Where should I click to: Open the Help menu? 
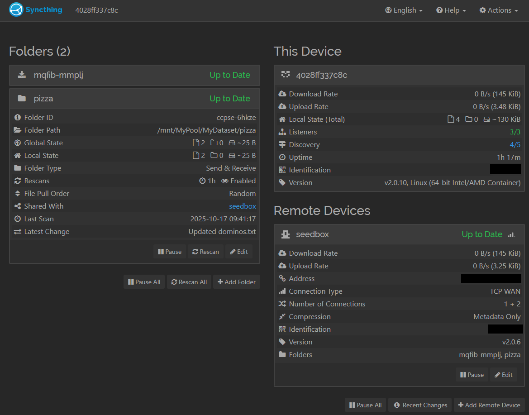tap(451, 10)
